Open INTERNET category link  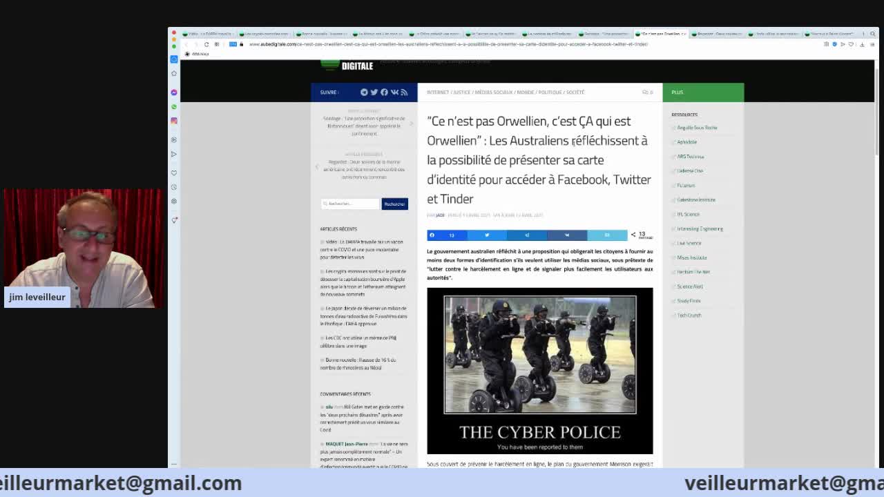click(x=438, y=92)
